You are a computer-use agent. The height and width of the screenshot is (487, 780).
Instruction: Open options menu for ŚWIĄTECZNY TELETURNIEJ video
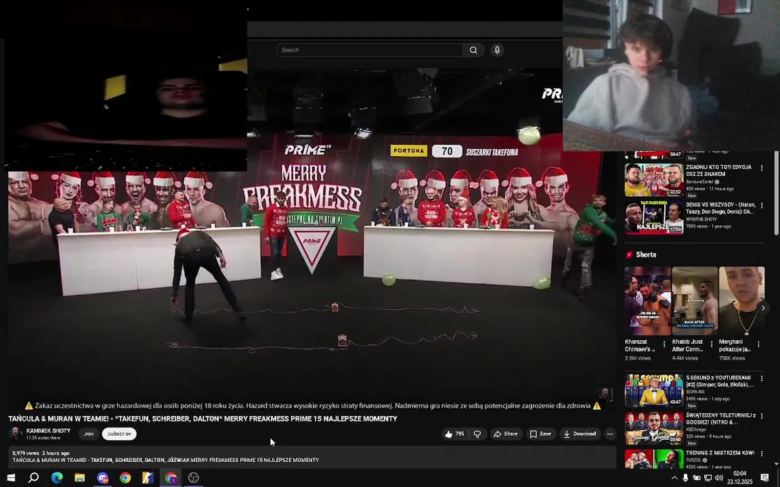point(761,416)
